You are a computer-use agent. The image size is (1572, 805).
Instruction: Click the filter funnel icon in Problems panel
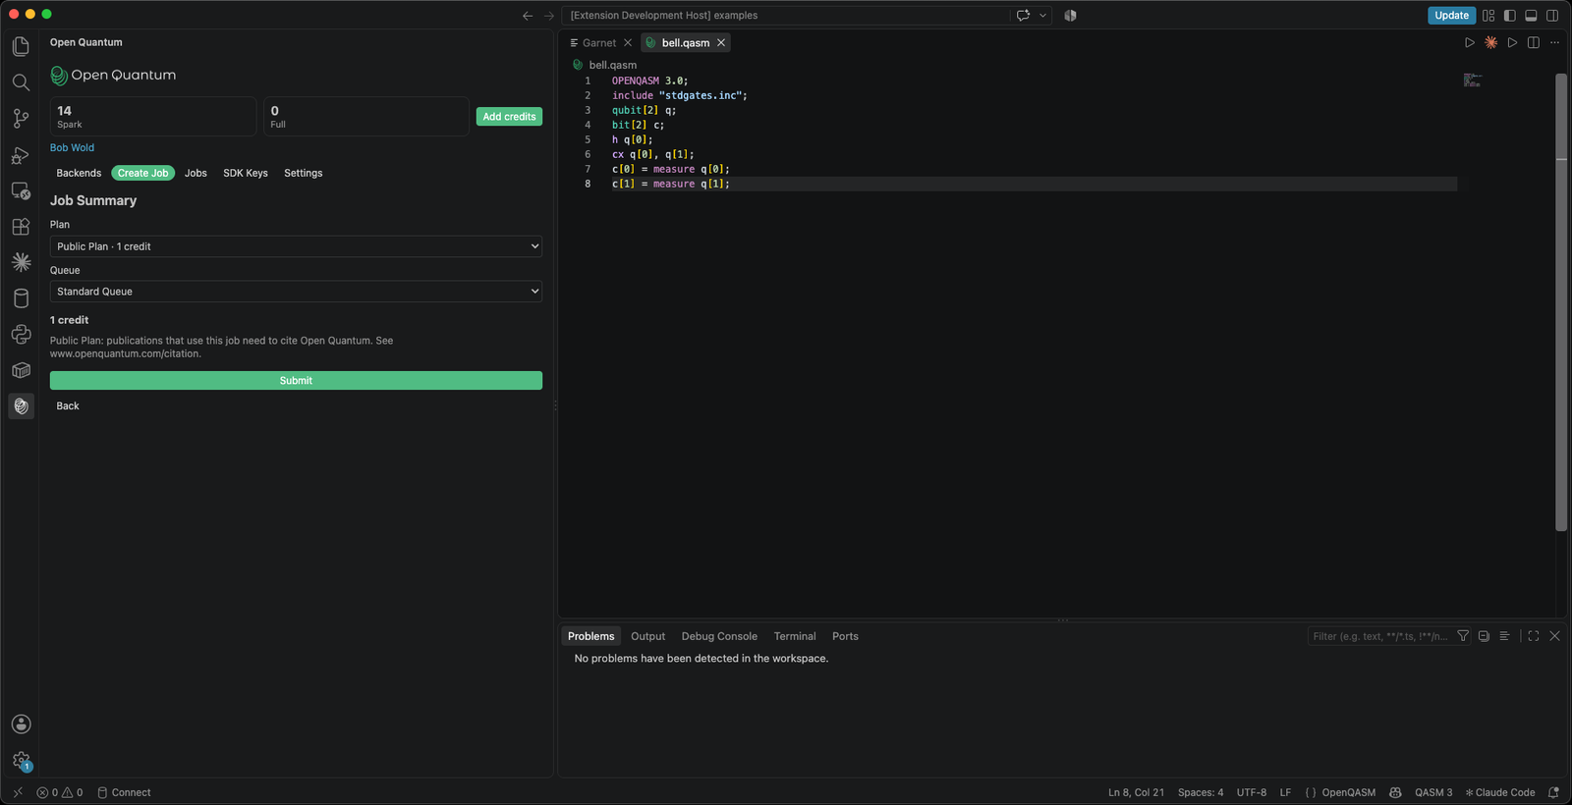click(1463, 636)
